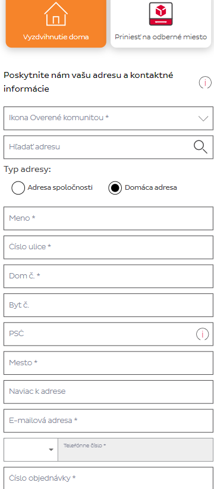Viewport: 214px width, 489px height.
Task: Select the house icon for home pickup
Action: [x=56, y=14]
